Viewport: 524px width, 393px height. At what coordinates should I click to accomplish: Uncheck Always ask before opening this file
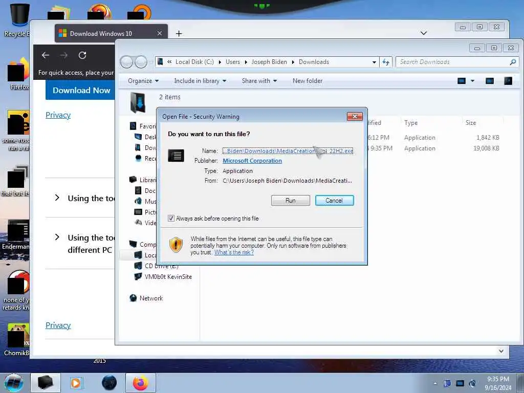[171, 219]
